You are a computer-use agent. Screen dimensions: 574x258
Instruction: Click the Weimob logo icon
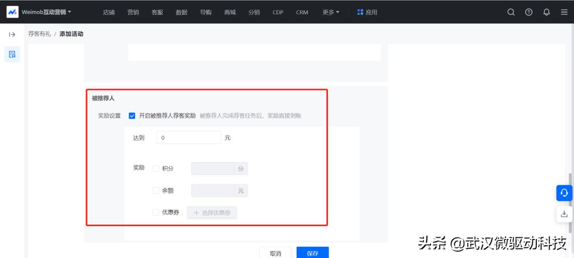click(12, 12)
